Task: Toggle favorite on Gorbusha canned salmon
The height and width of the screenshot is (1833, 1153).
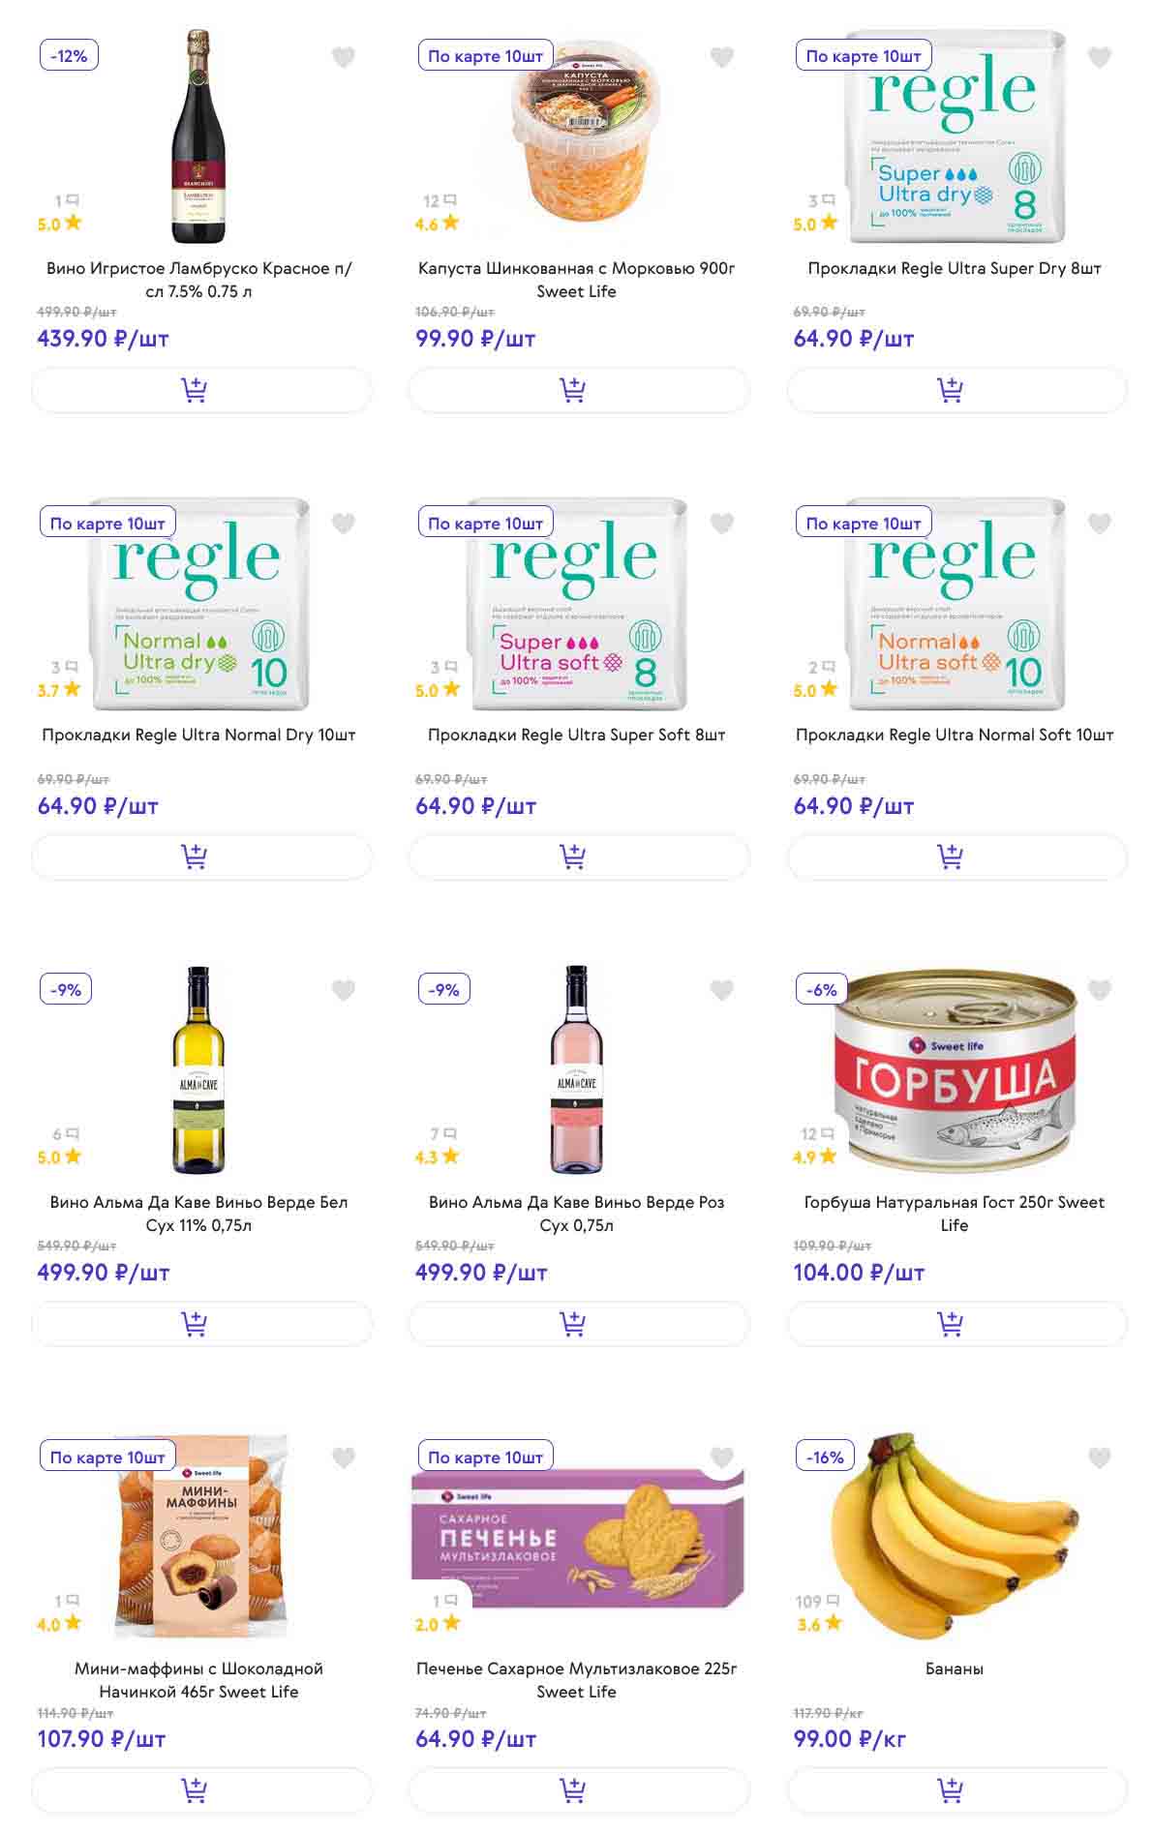Action: point(1100,990)
